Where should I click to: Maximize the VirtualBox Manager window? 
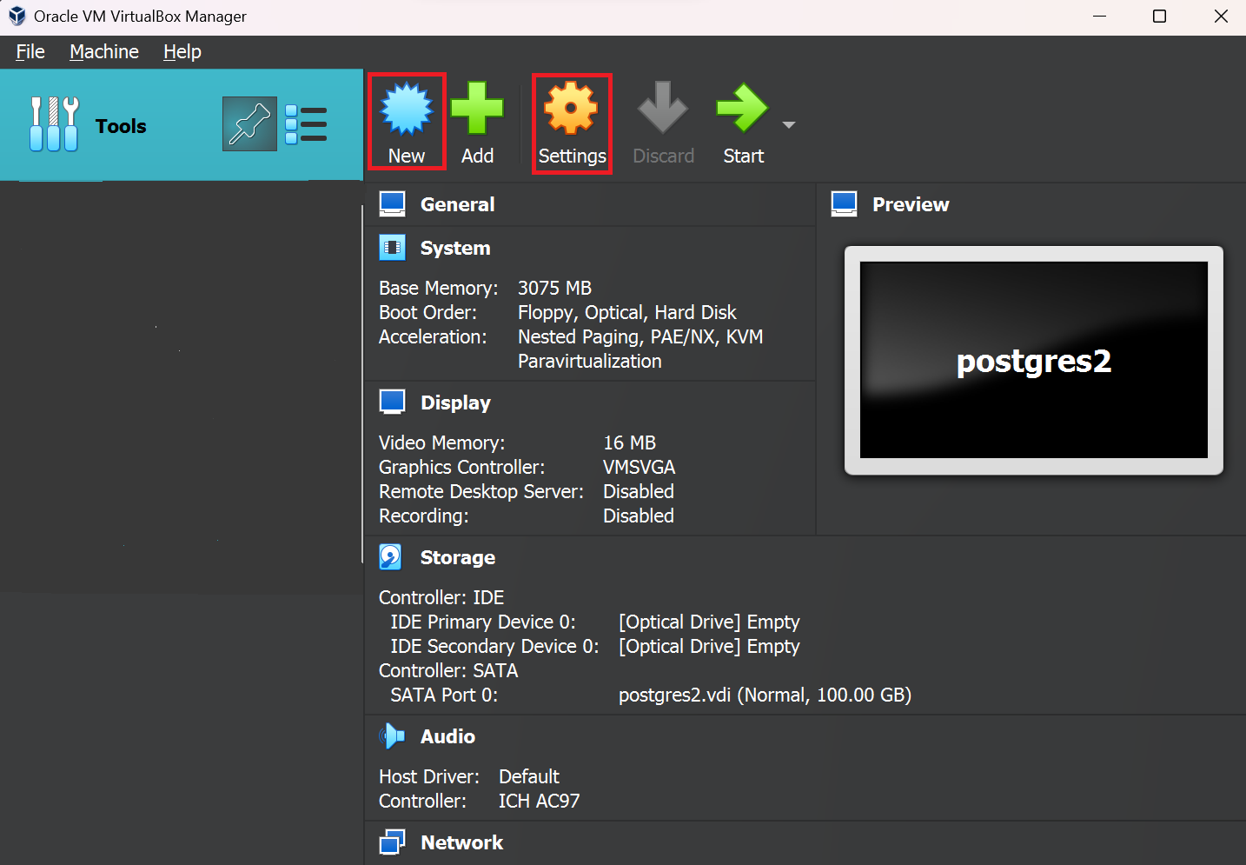tap(1159, 16)
